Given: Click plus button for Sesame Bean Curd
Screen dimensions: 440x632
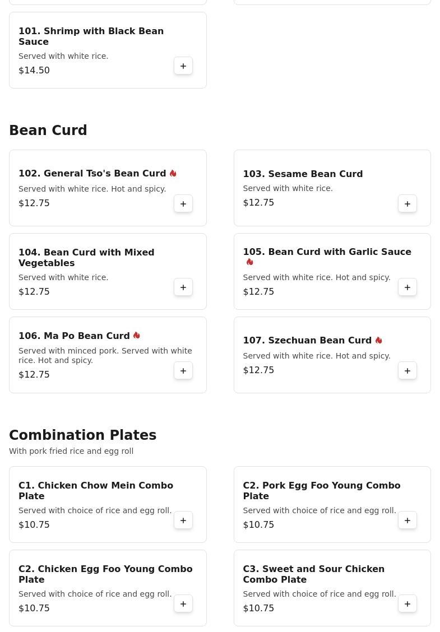Looking at the screenshot, I should (407, 204).
